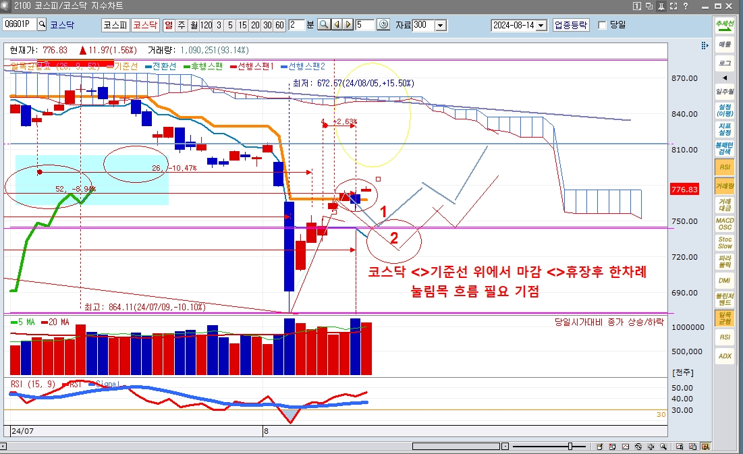743x454 pixels.
Task: Select the 월 monthly period button
Action: click(194, 25)
